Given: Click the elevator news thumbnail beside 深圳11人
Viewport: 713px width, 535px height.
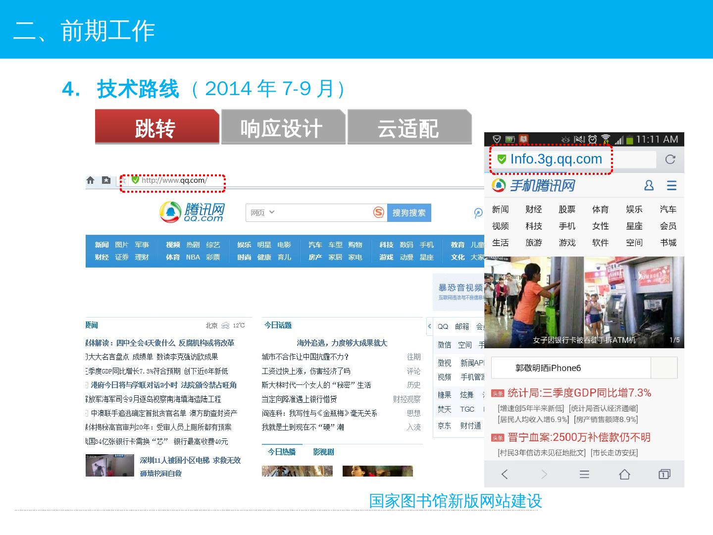Looking at the screenshot, I should coord(109,466).
